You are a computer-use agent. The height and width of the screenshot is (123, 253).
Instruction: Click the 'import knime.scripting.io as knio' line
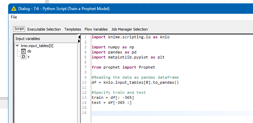(x=130, y=37)
